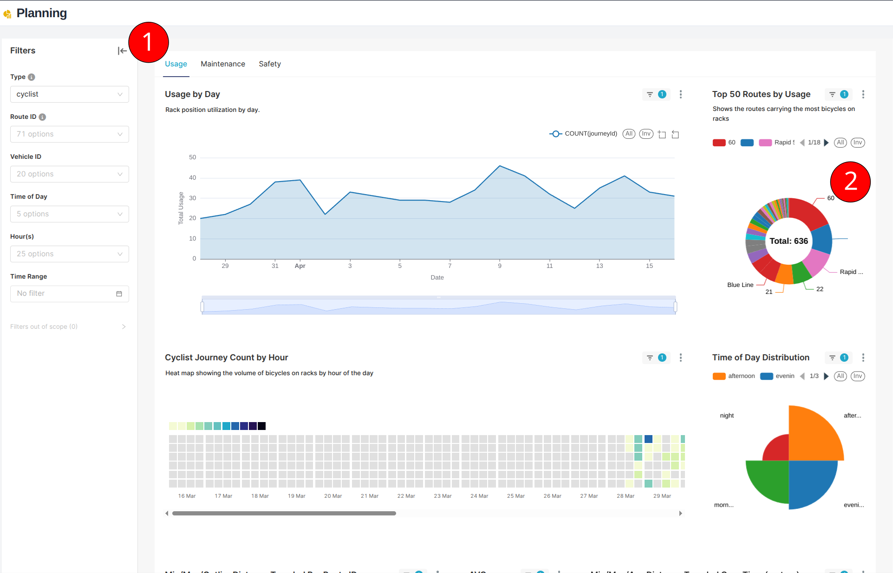Expand the Route ID options dropdown
The image size is (893, 573).
(x=69, y=134)
